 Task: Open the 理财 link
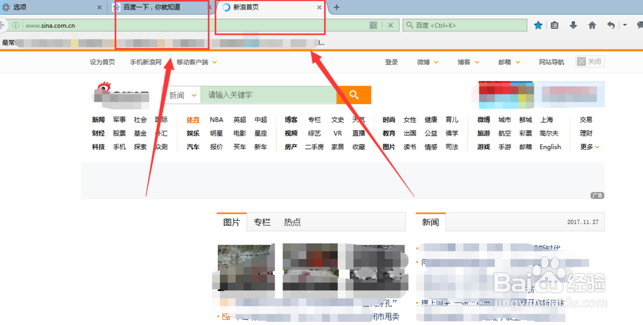coord(586,133)
